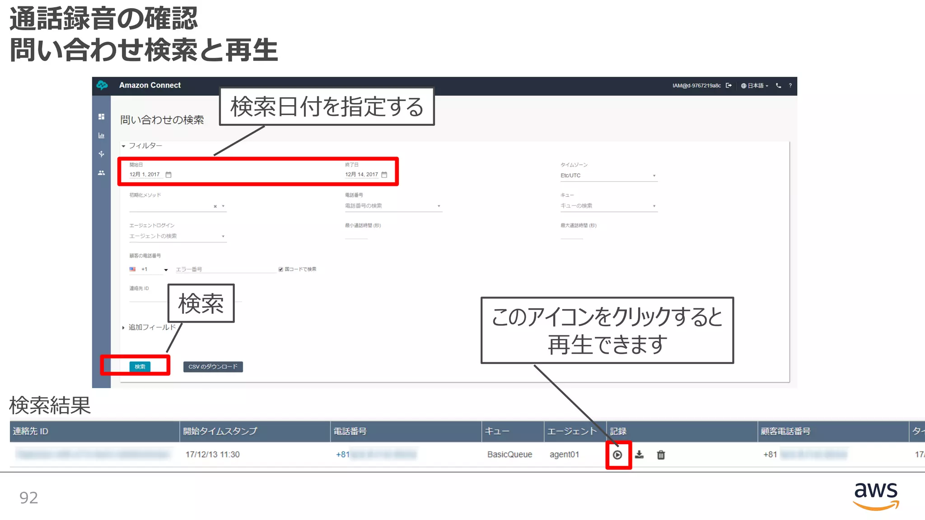Viewport: 925px width, 520px height.
Task: Expand the 追加フィールド section
Action: [149, 327]
